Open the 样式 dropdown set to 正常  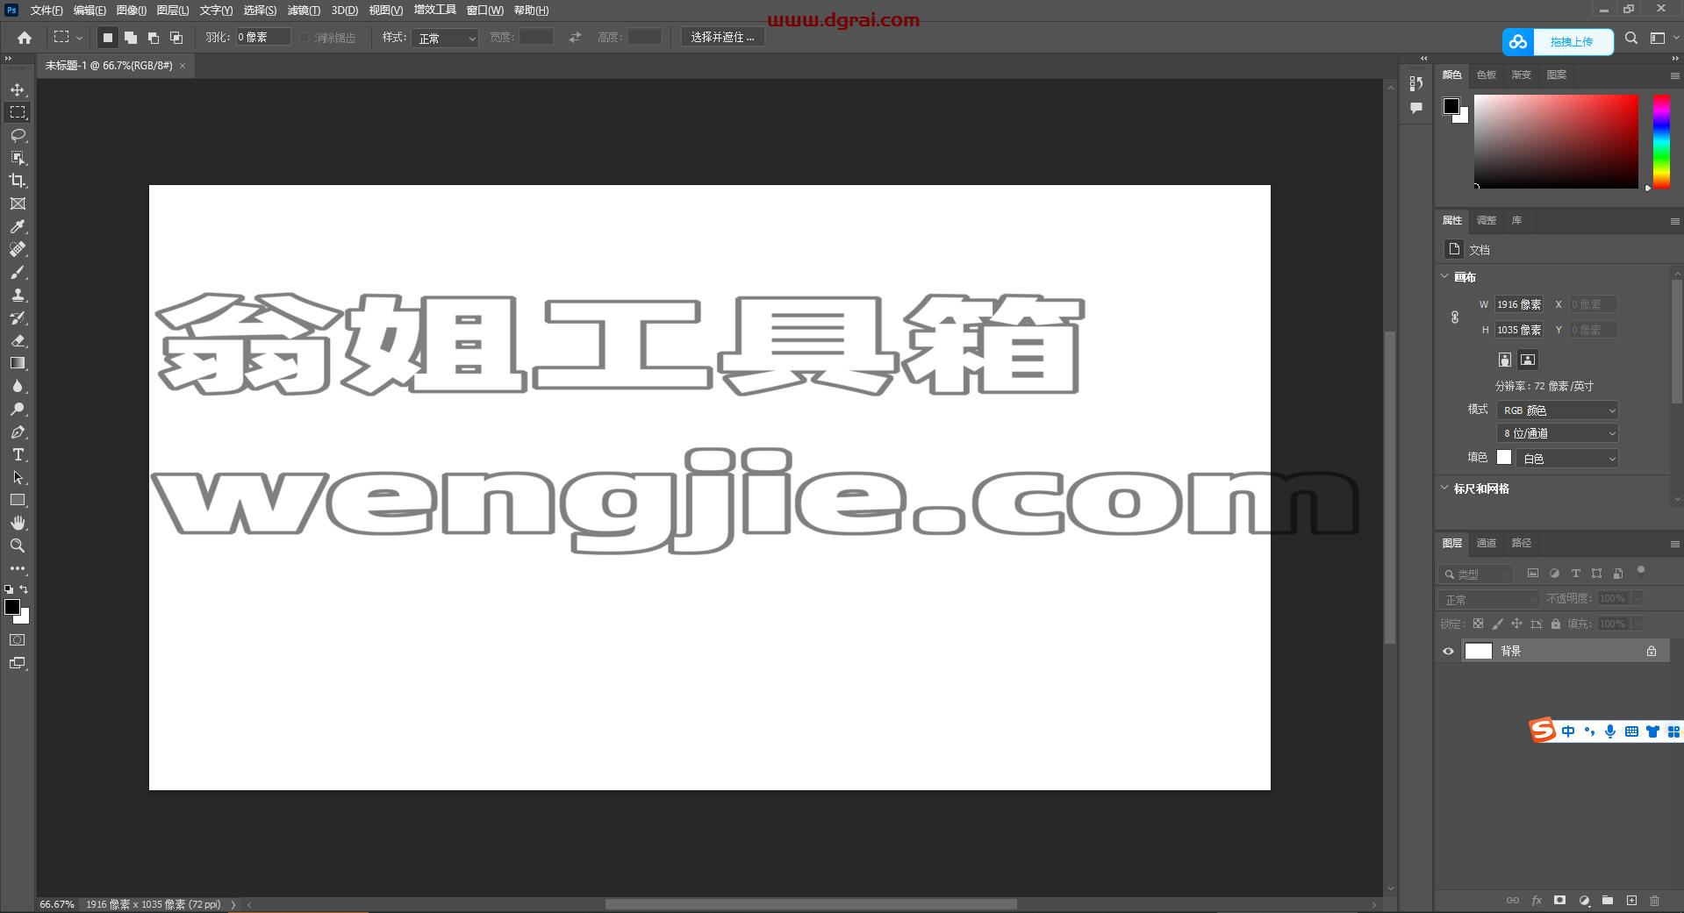[x=445, y=38]
